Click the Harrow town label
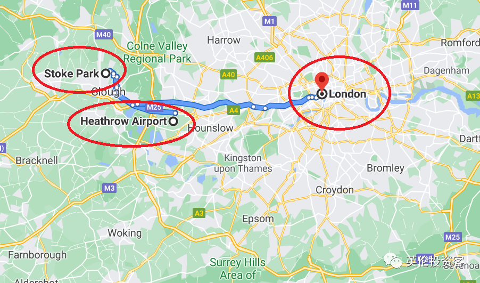 224,40
